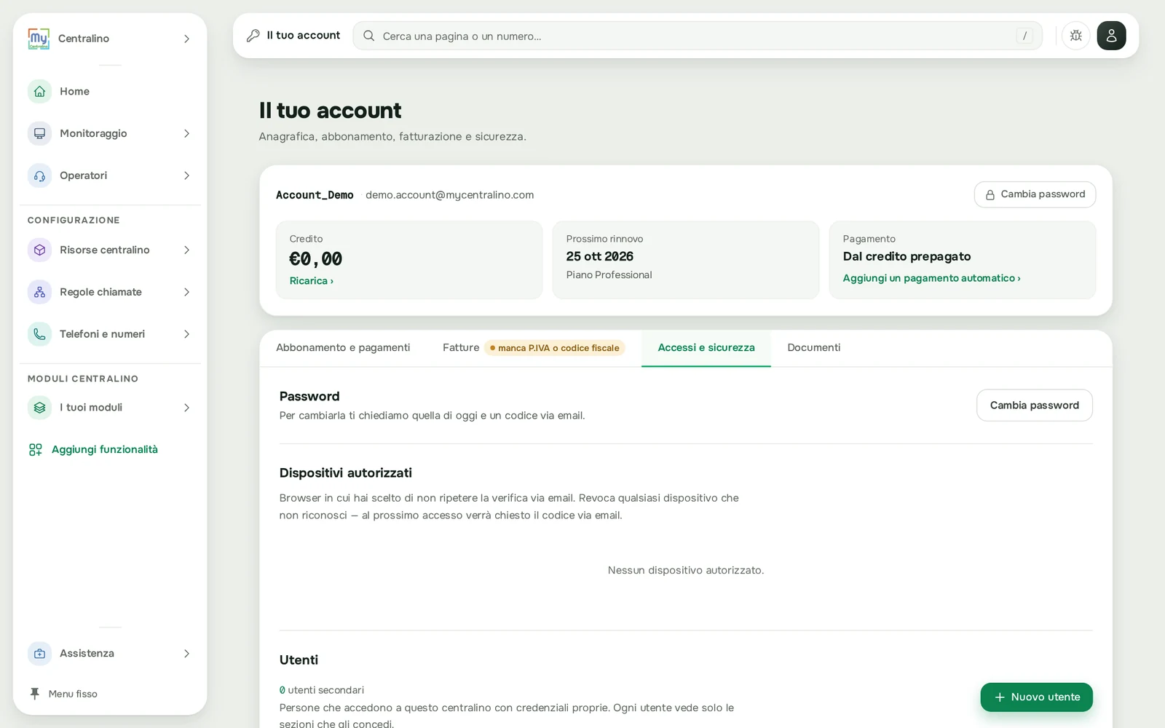1165x728 pixels.
Task: Select the Monitoraggio monitor icon
Action: [39, 134]
